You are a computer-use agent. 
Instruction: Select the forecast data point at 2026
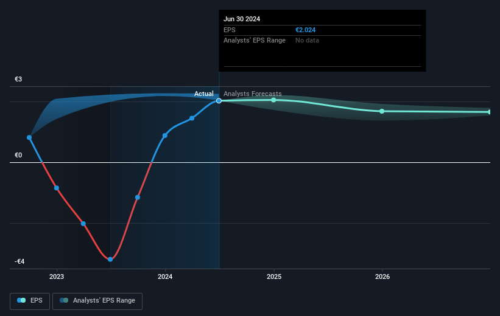point(382,111)
